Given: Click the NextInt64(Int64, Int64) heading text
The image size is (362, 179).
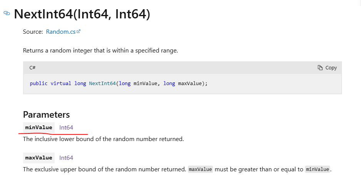Looking at the screenshot, I should (82, 14).
